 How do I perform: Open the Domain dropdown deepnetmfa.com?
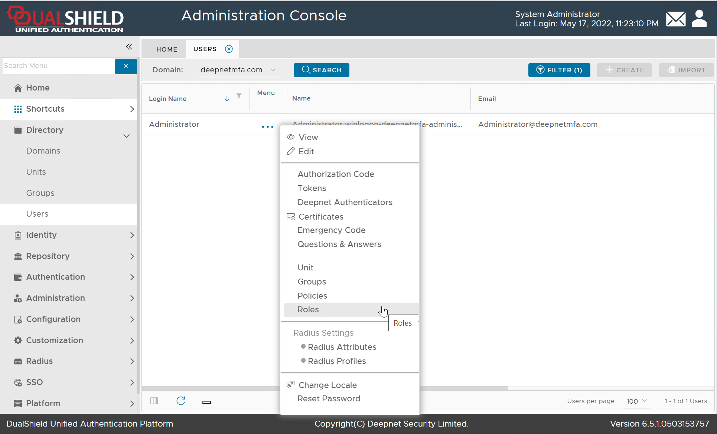point(238,70)
